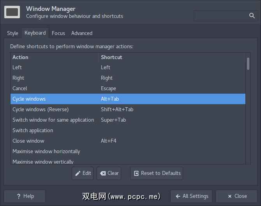
Task: Click the question mark Help icon
Action: (x=18, y=196)
